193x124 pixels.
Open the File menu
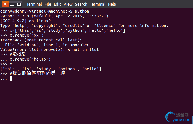[x=48, y=4]
